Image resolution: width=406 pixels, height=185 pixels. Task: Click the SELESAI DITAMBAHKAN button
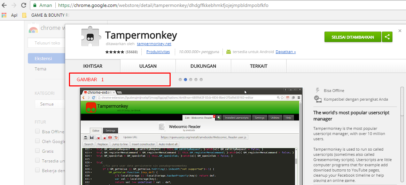tap(353, 37)
